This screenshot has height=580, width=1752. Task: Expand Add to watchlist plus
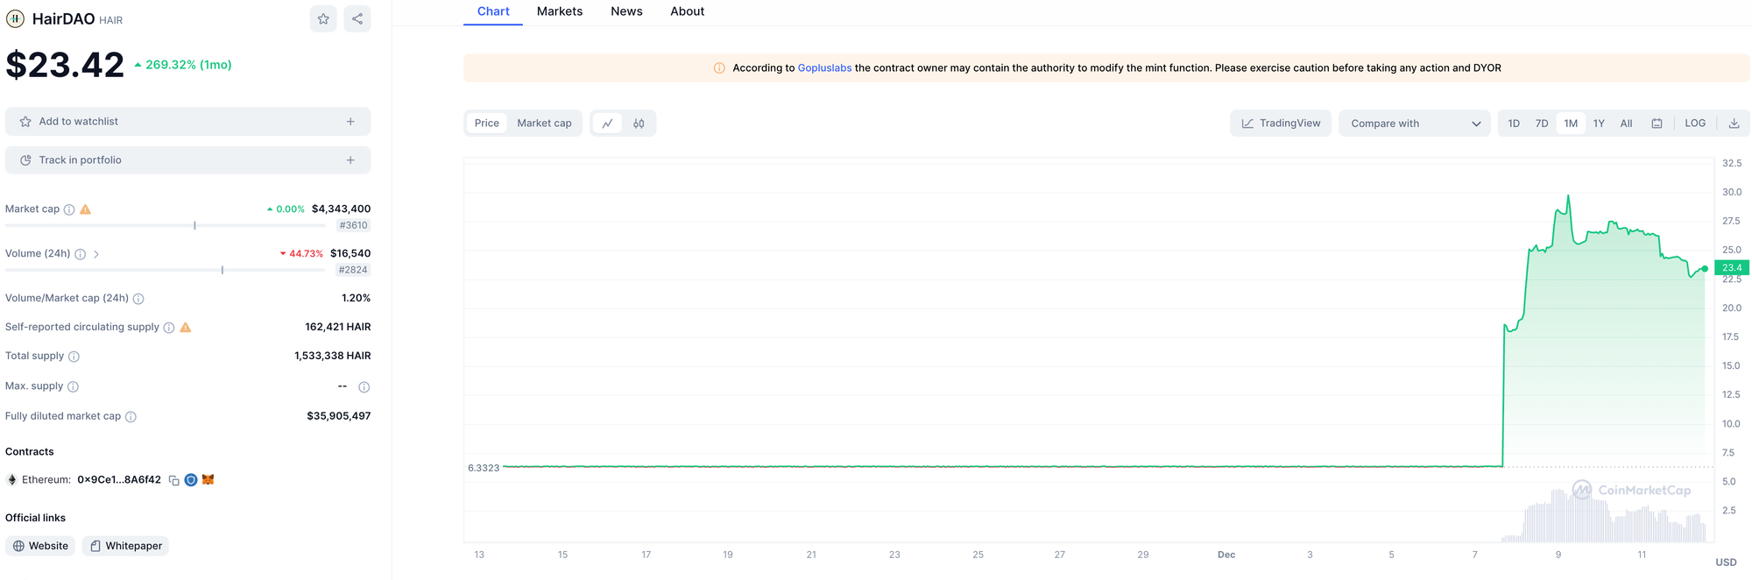[350, 122]
